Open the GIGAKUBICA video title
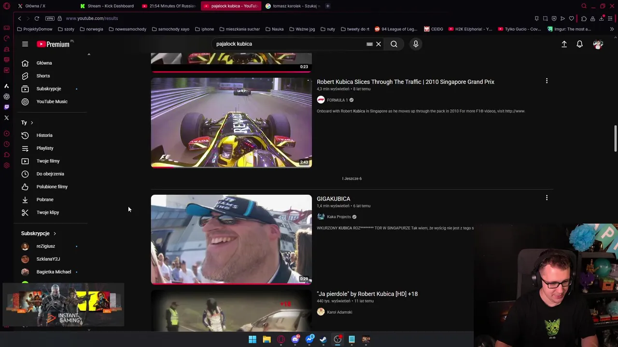 [334, 199]
